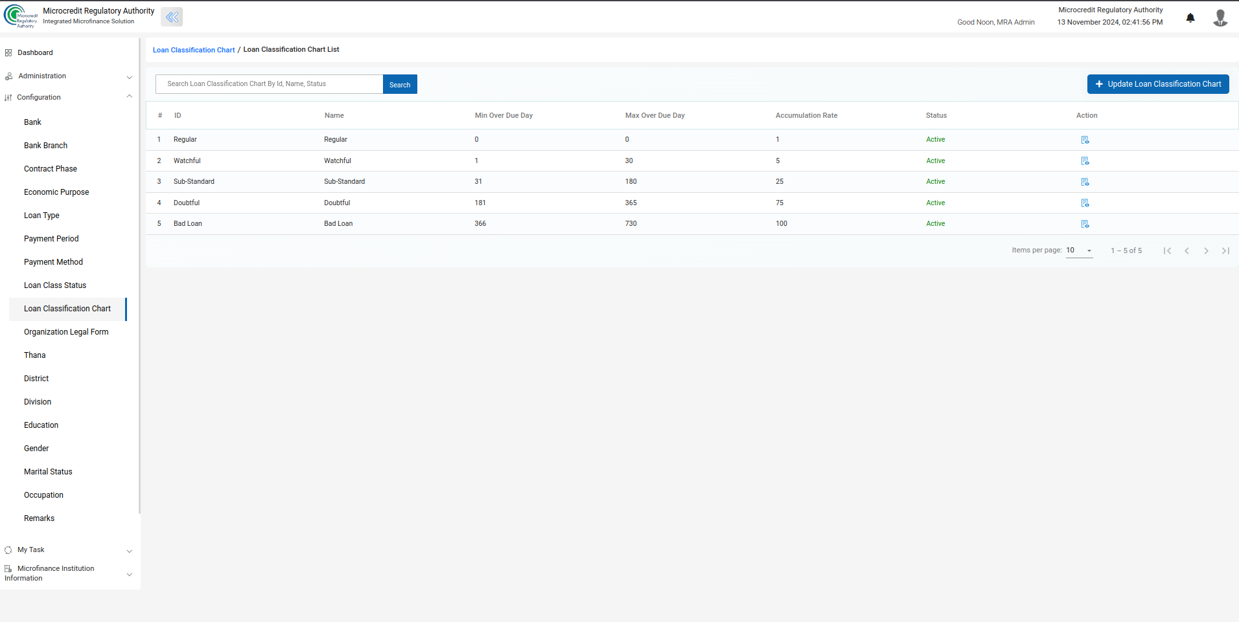Viewport: 1239px width, 622px height.
Task: Click Active status in Bad Loan row
Action: 935,224
